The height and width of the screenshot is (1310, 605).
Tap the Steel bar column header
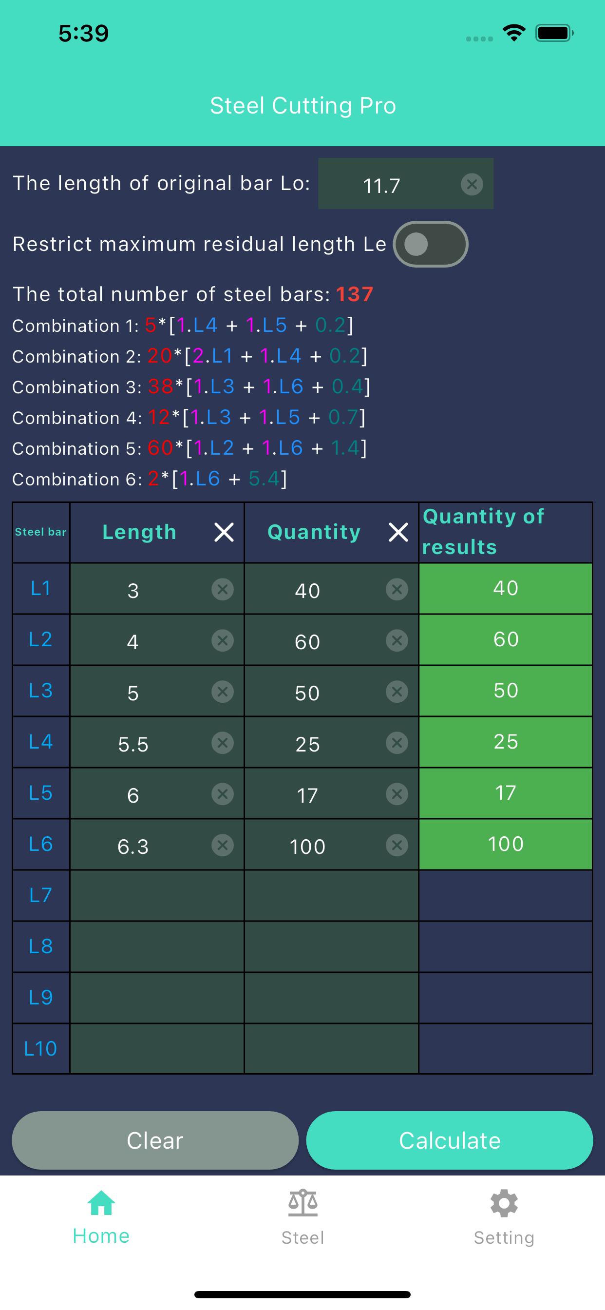pyautogui.click(x=40, y=533)
